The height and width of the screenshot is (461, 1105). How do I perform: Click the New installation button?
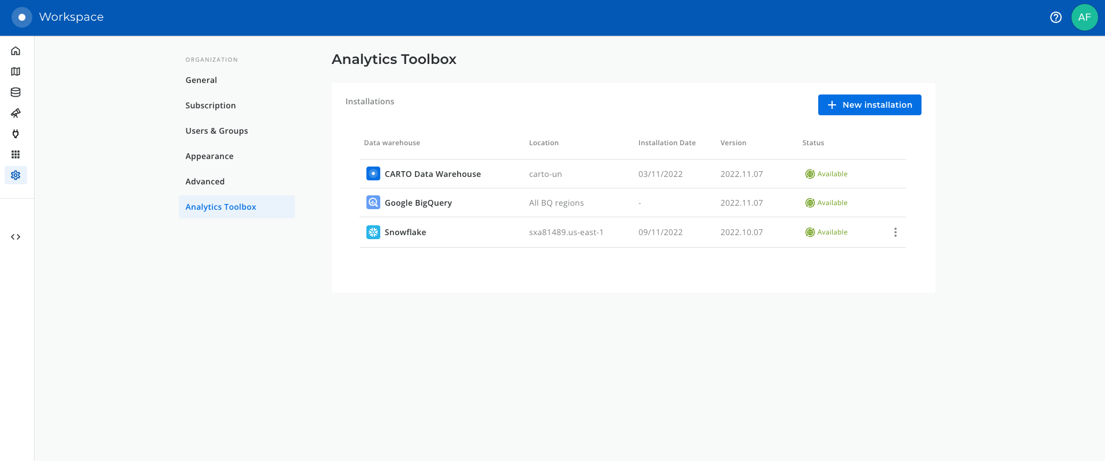point(869,105)
